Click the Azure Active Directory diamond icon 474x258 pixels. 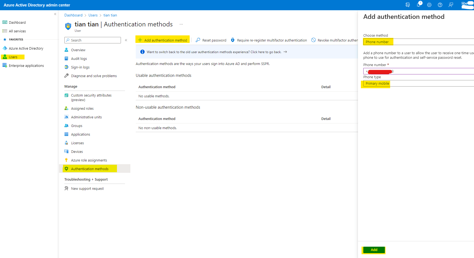click(5, 48)
